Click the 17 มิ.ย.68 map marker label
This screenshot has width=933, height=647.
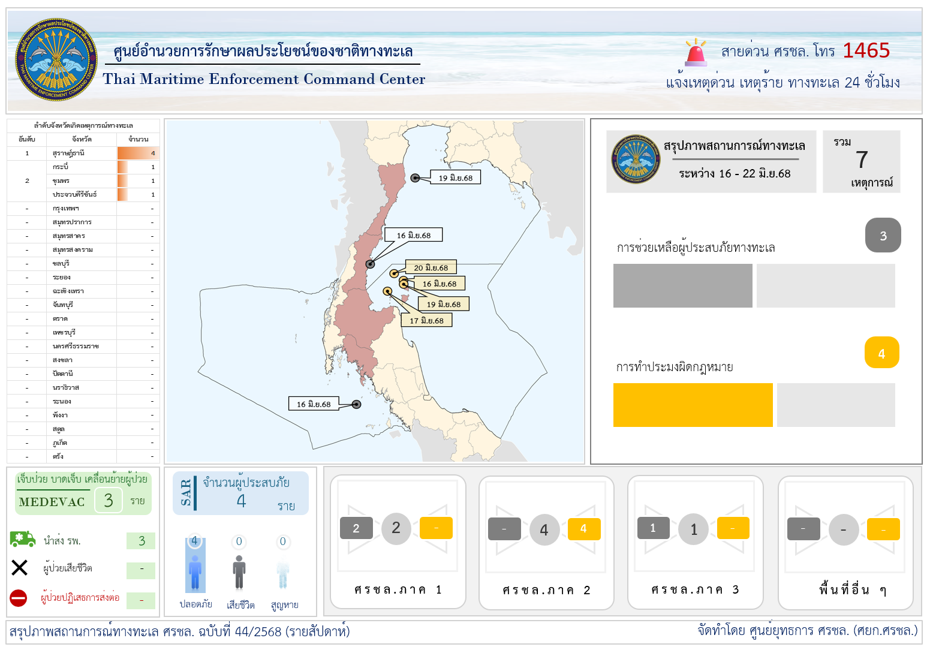(426, 320)
